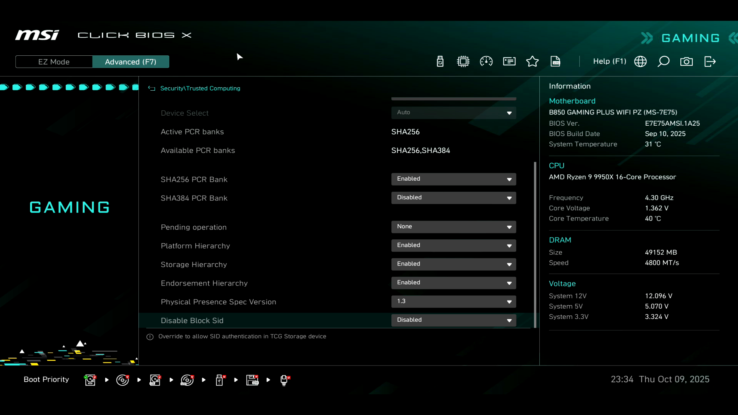Open the Disable Block Sid dropdown
The width and height of the screenshot is (738, 415).
(454, 320)
